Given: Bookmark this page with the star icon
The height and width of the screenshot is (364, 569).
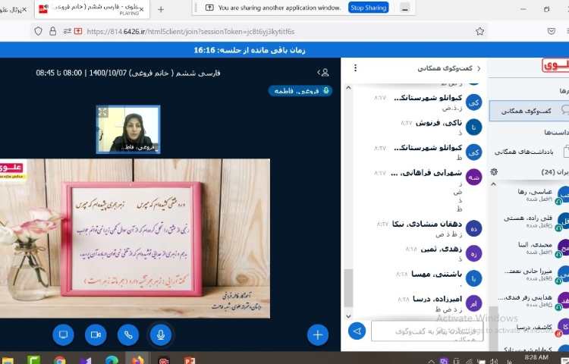Looking at the screenshot, I should coord(479,31).
